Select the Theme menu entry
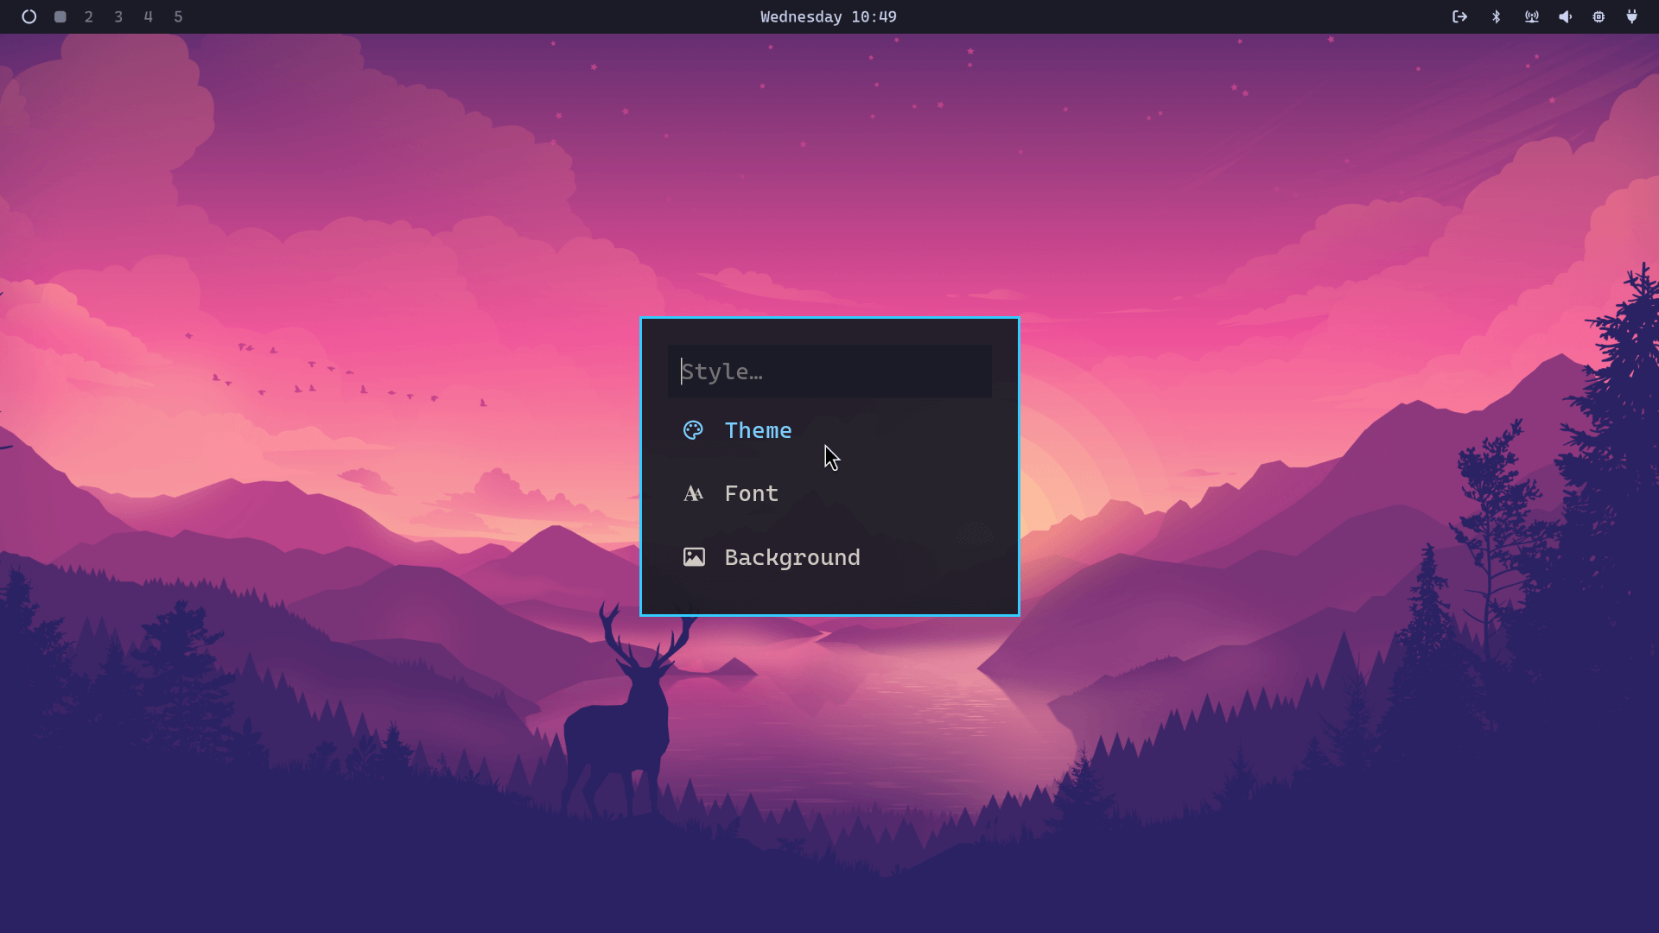The width and height of the screenshot is (1659, 933). coord(758,430)
